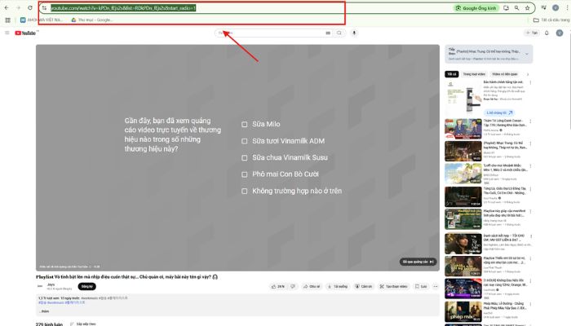The image size is (571, 326).
Task: Reload the page using the refresh icon
Action: (x=30, y=7)
